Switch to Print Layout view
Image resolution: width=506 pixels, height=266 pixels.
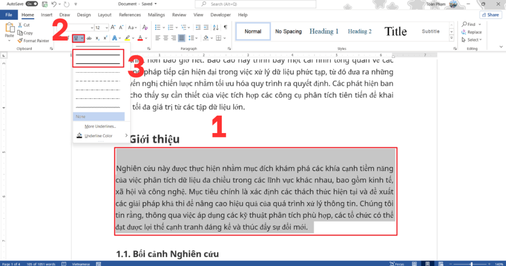click(x=427, y=264)
